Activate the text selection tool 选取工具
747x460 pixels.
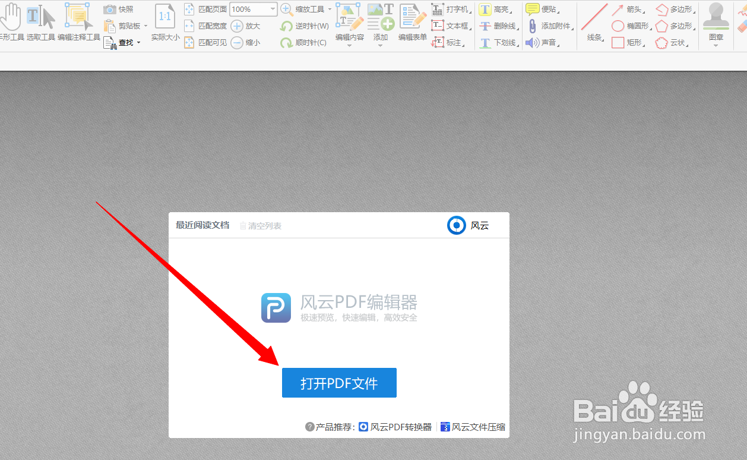(41, 22)
